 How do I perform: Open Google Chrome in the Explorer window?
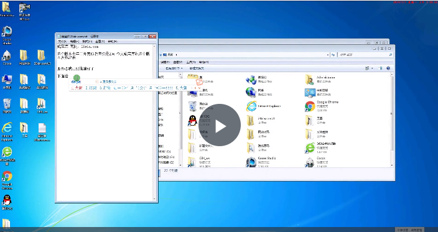click(321, 106)
